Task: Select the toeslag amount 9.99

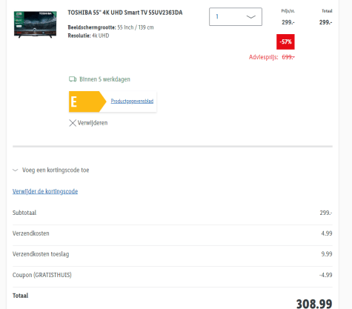Action: (327, 254)
